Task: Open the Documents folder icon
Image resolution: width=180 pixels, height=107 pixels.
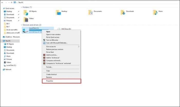Action: tap(91, 13)
